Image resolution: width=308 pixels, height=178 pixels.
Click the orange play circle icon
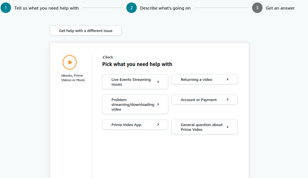pos(70,62)
